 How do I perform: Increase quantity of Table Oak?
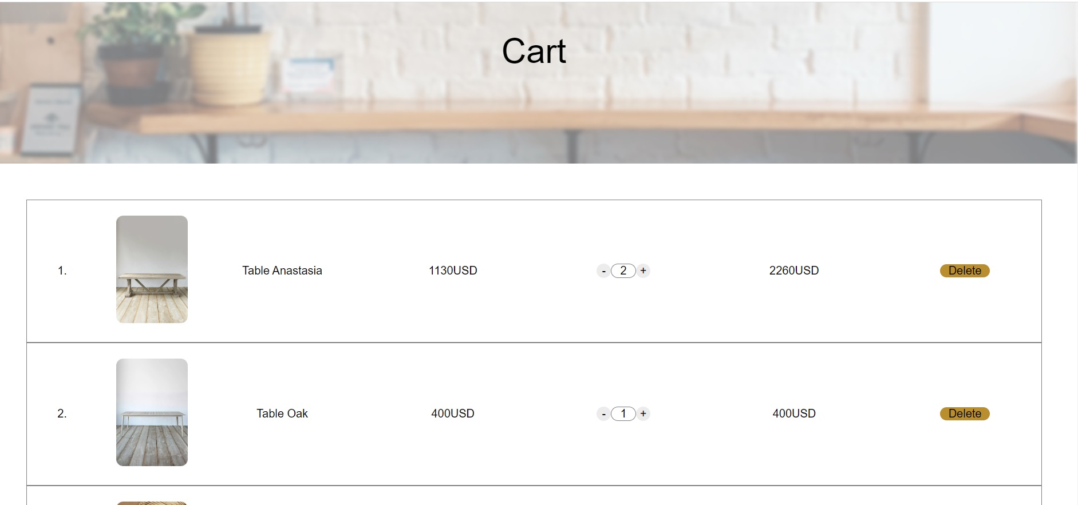(x=643, y=413)
